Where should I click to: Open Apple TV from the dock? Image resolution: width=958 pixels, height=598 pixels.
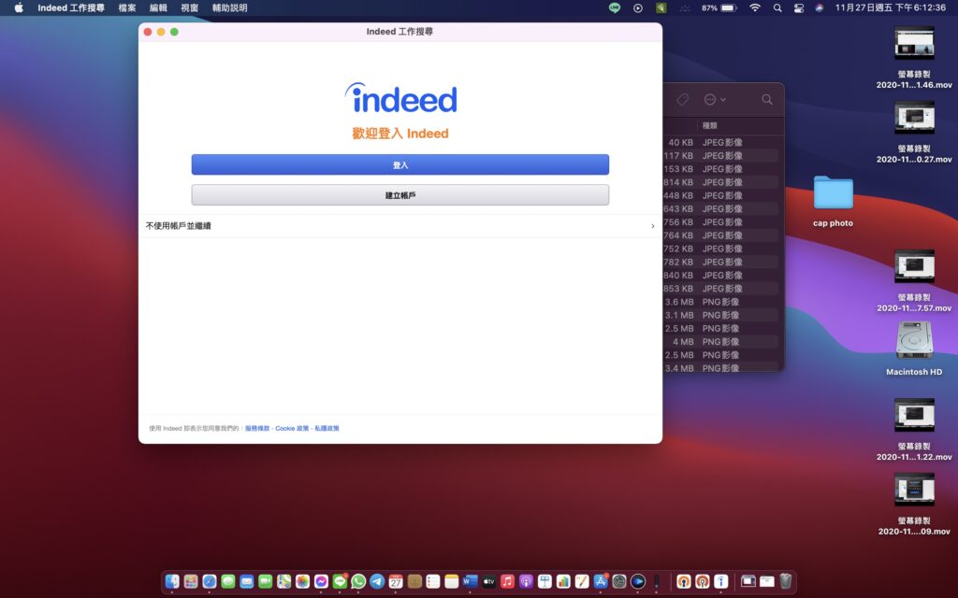488,581
